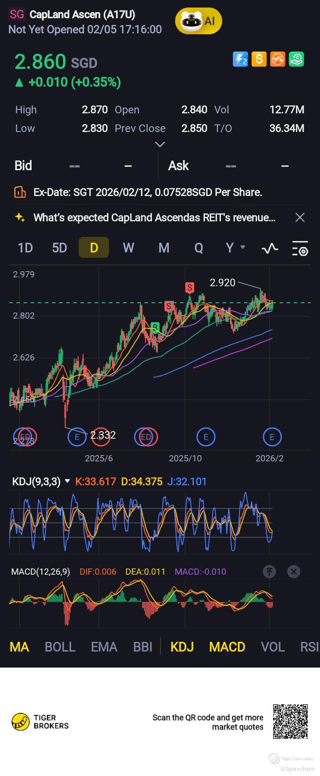The height and width of the screenshot is (776, 320).
Task: Dismiss the AI revenue question banner
Action: (x=300, y=217)
